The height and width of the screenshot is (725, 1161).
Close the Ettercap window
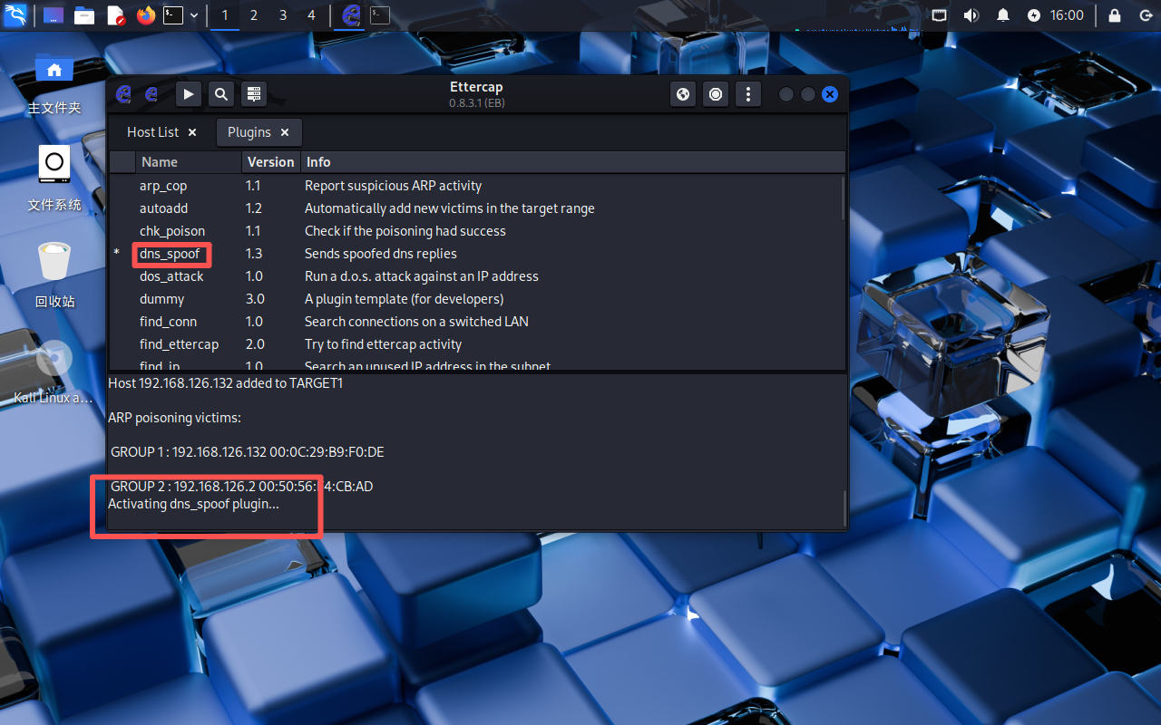pos(830,94)
